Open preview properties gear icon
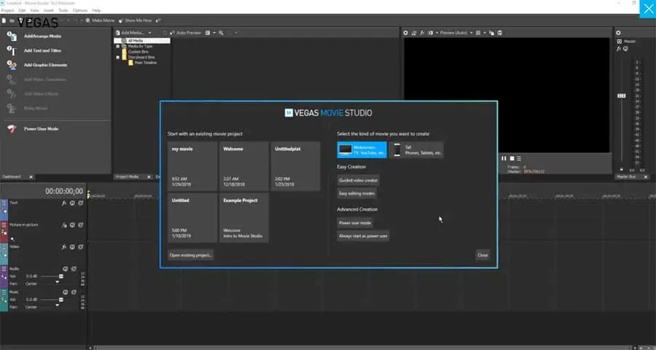The width and height of the screenshot is (656, 350). pyautogui.click(x=405, y=33)
